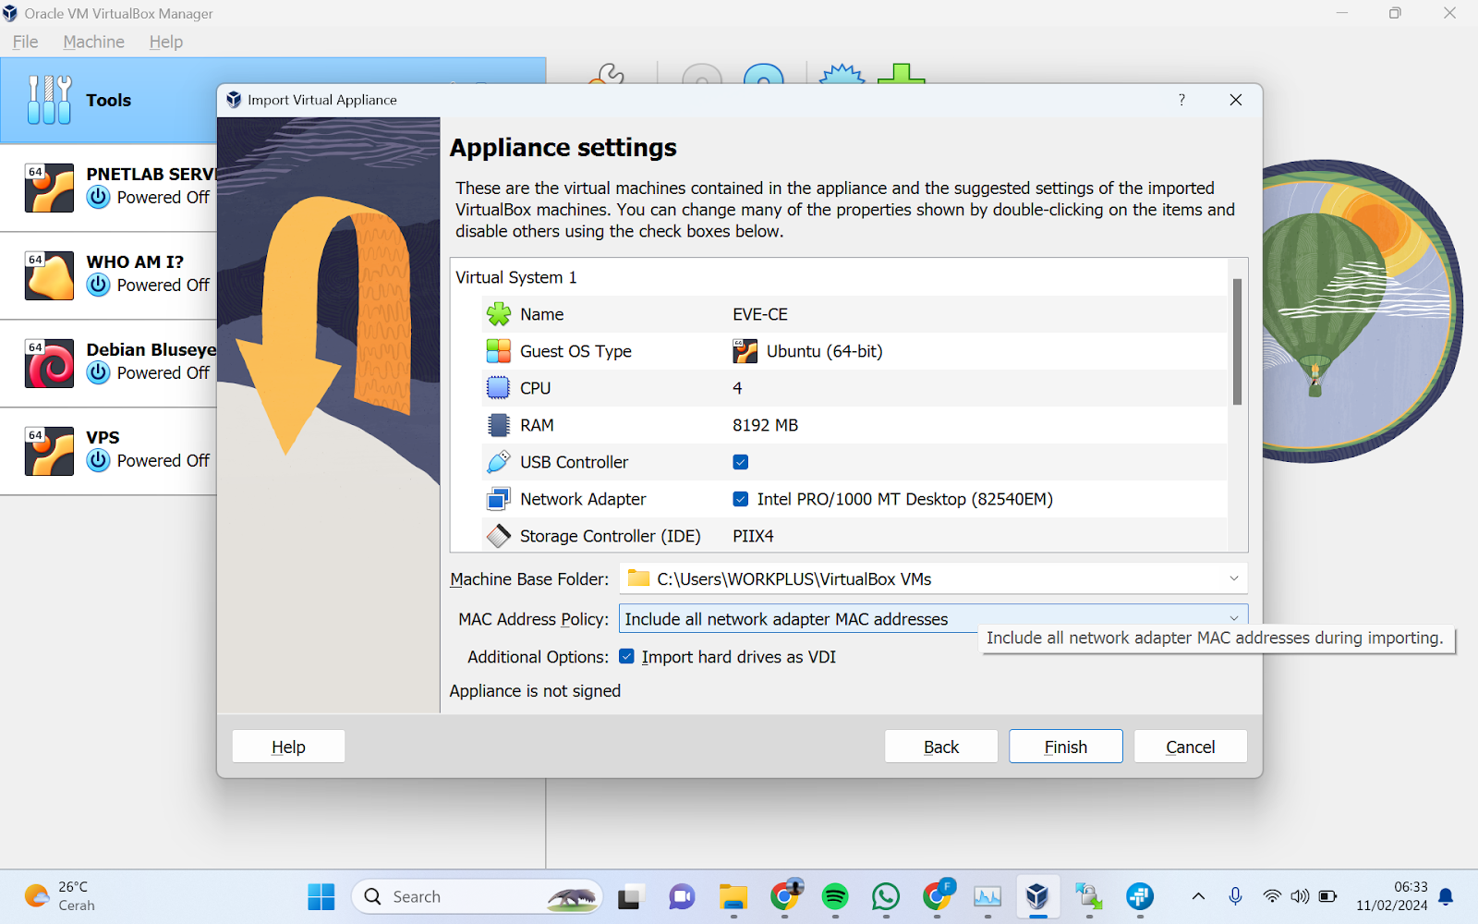Image resolution: width=1478 pixels, height=924 pixels.
Task: Click the appliance settings vertical scrollbar
Action: coord(1237,342)
